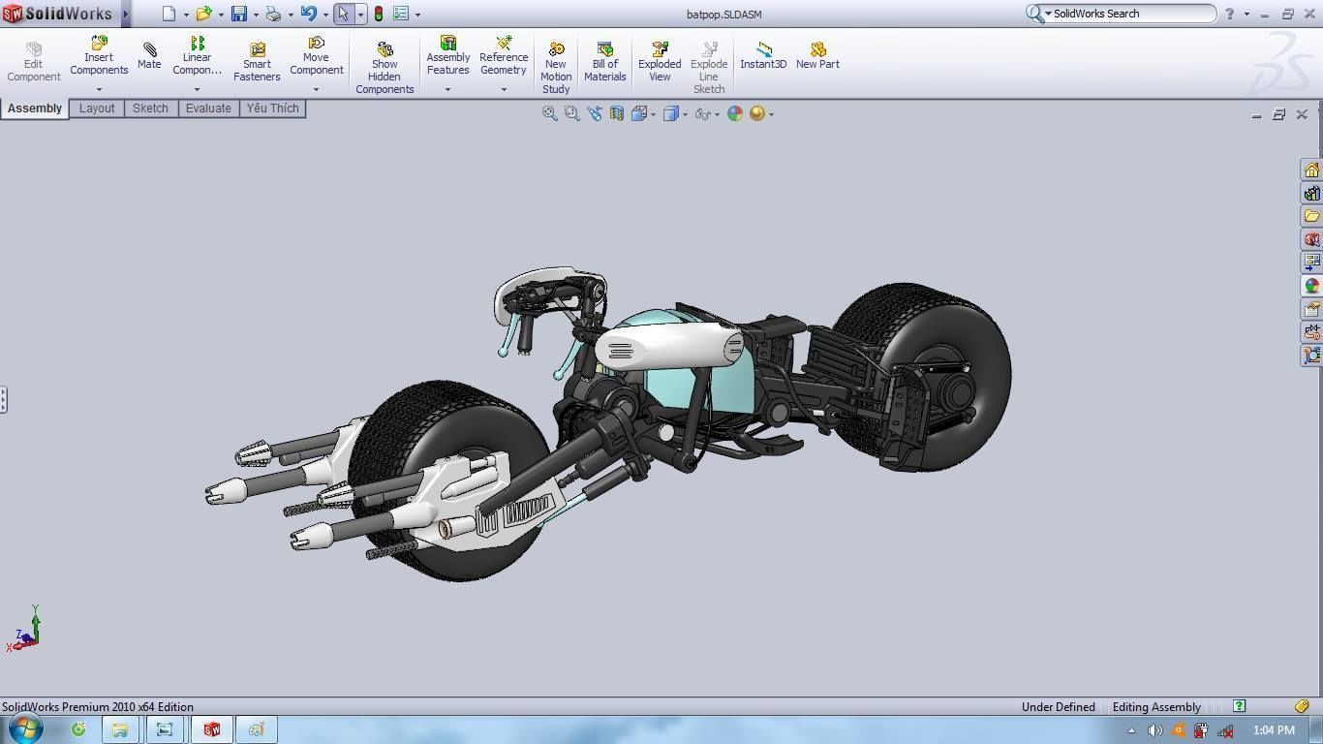Expand the left FeatureManager panel handle
The image size is (1323, 744).
3,399
